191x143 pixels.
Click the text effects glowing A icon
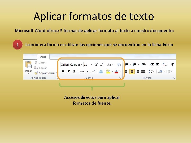101,71
